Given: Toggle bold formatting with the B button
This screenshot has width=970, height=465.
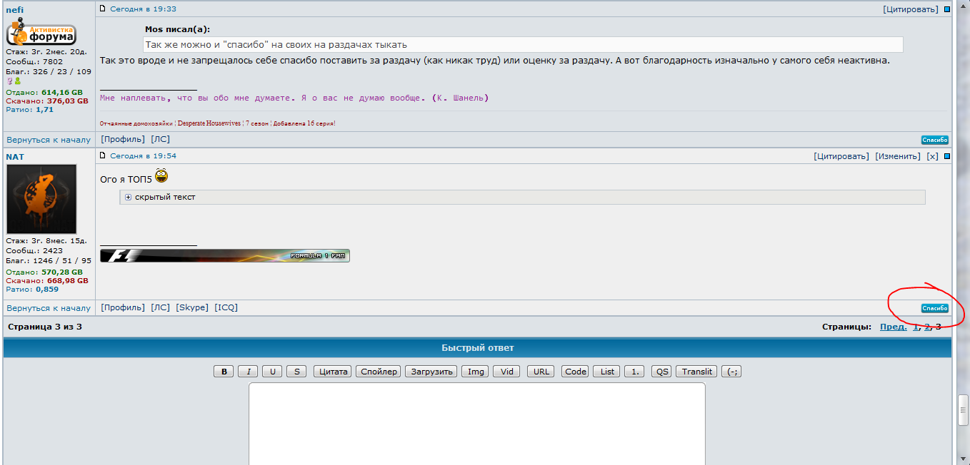Looking at the screenshot, I should 224,372.
